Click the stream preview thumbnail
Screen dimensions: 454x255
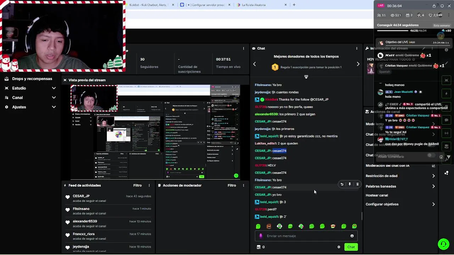click(155, 132)
